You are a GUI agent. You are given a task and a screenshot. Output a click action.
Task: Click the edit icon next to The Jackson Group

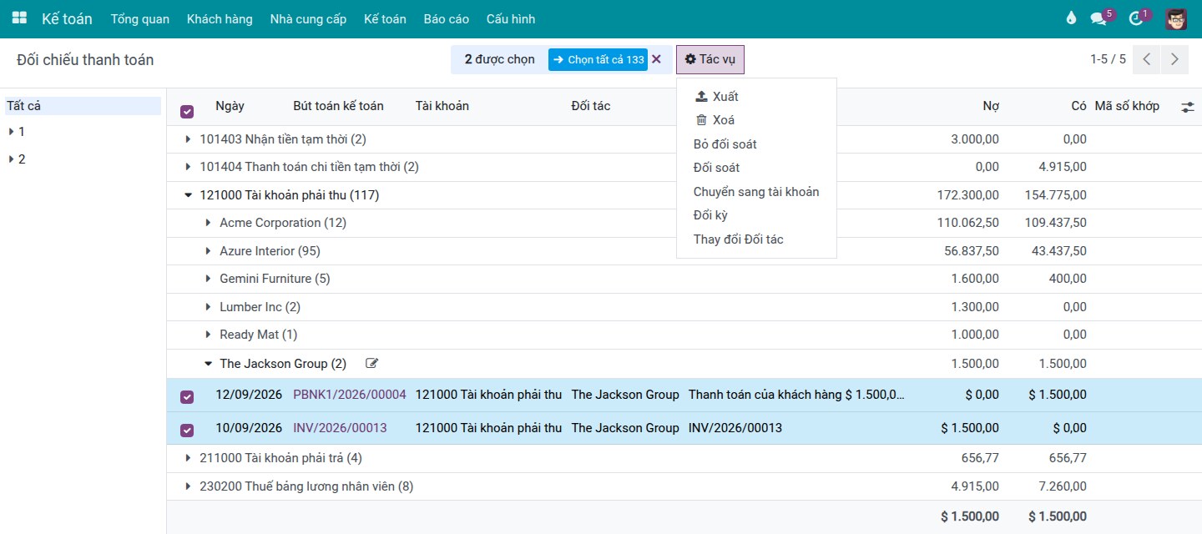click(x=371, y=363)
